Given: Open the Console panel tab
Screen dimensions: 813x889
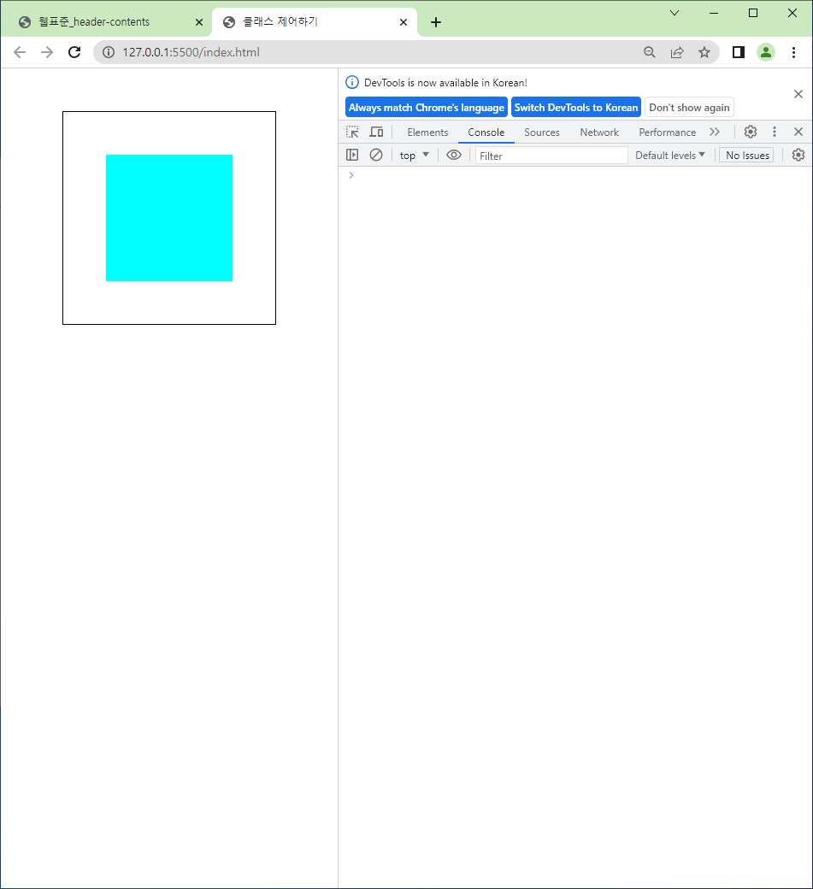Looking at the screenshot, I should 486,132.
